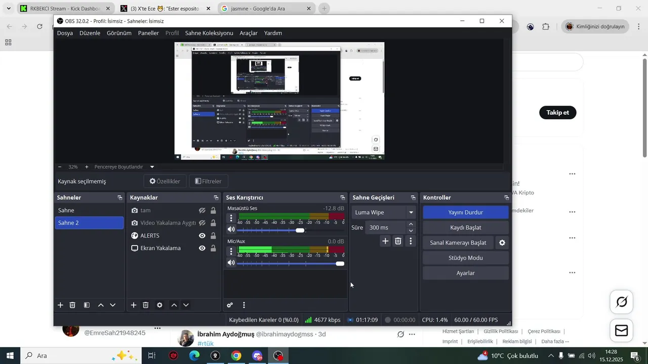This screenshot has height=364, width=648.
Task: Add a scene transition with plus icon
Action: click(385, 241)
